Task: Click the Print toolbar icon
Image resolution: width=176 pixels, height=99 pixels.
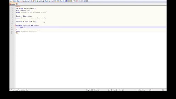Action: point(26,1)
